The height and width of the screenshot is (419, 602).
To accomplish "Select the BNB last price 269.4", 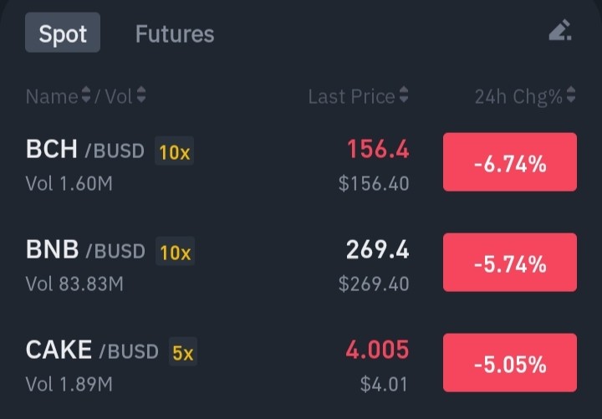I will [x=377, y=249].
